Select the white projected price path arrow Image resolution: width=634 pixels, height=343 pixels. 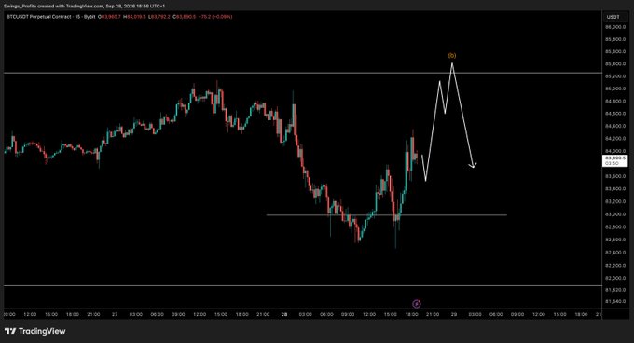tap(448, 121)
